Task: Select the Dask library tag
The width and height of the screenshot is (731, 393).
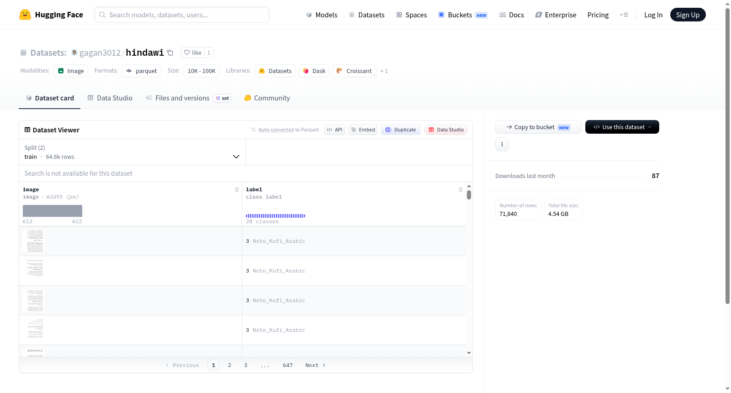Action: (x=314, y=71)
